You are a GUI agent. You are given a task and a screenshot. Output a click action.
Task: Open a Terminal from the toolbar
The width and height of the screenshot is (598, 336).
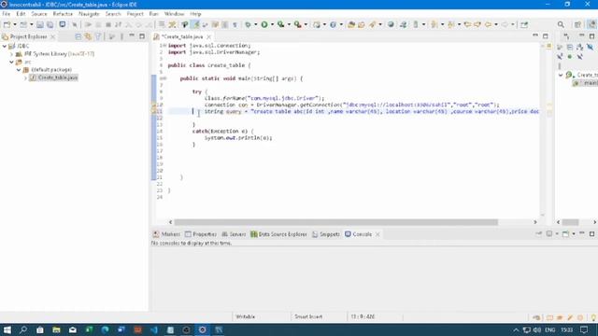click(63, 24)
